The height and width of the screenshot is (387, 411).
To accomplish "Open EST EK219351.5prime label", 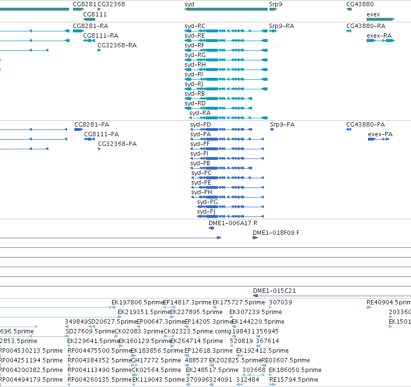I will 144,312.
